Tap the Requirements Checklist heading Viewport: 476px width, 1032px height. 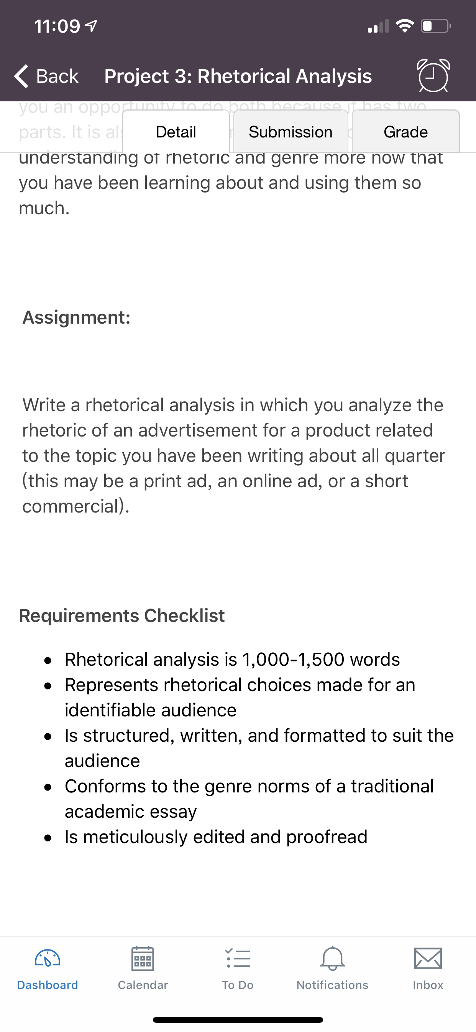click(x=121, y=616)
